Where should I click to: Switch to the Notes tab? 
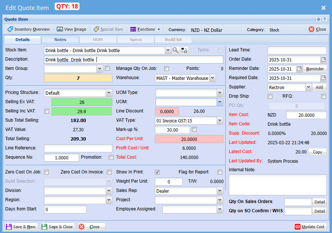click(x=60, y=40)
